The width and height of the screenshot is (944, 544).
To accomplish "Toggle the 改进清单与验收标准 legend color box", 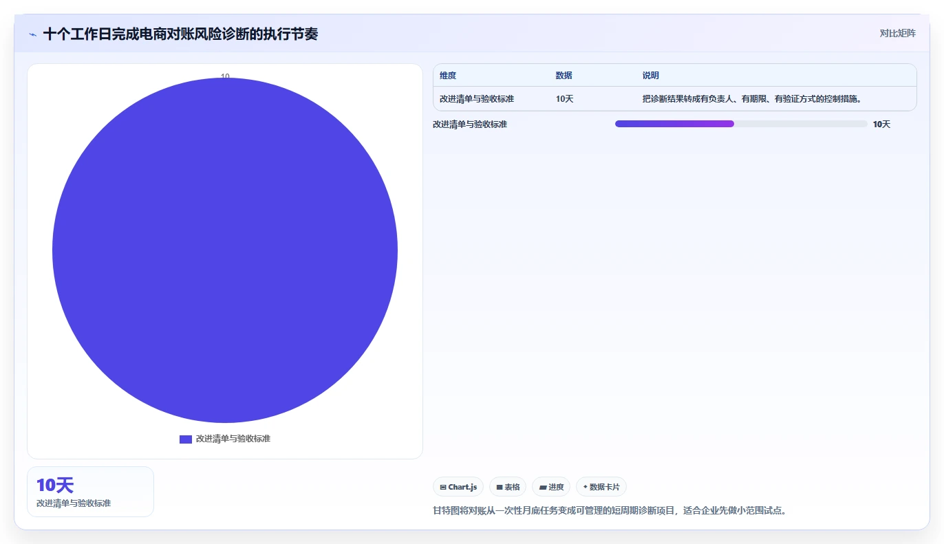I will [186, 439].
